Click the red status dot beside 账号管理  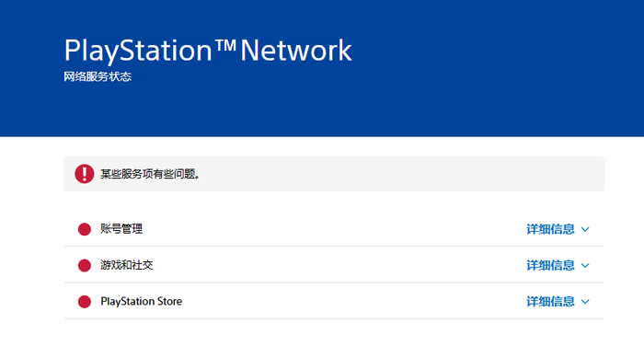pos(85,229)
